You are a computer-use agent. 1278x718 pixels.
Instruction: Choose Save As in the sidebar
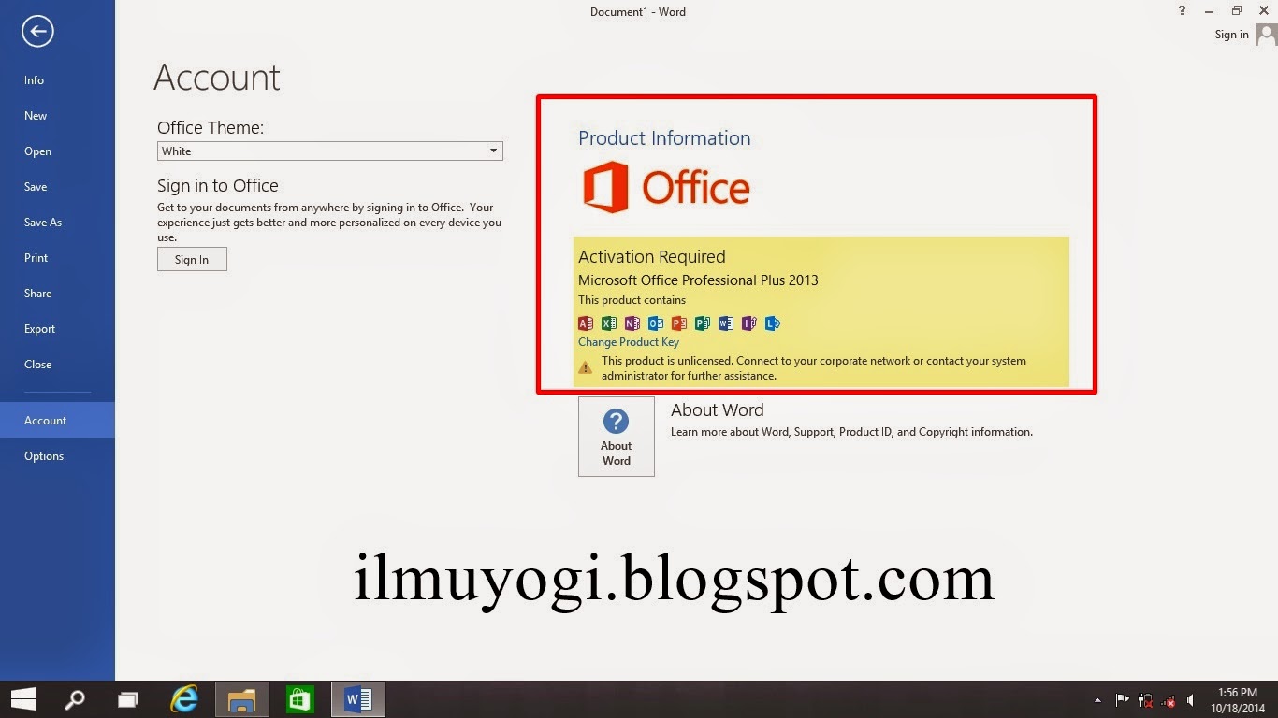coord(57,223)
